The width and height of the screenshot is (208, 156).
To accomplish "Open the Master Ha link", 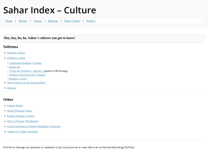I will click(x=15, y=67).
